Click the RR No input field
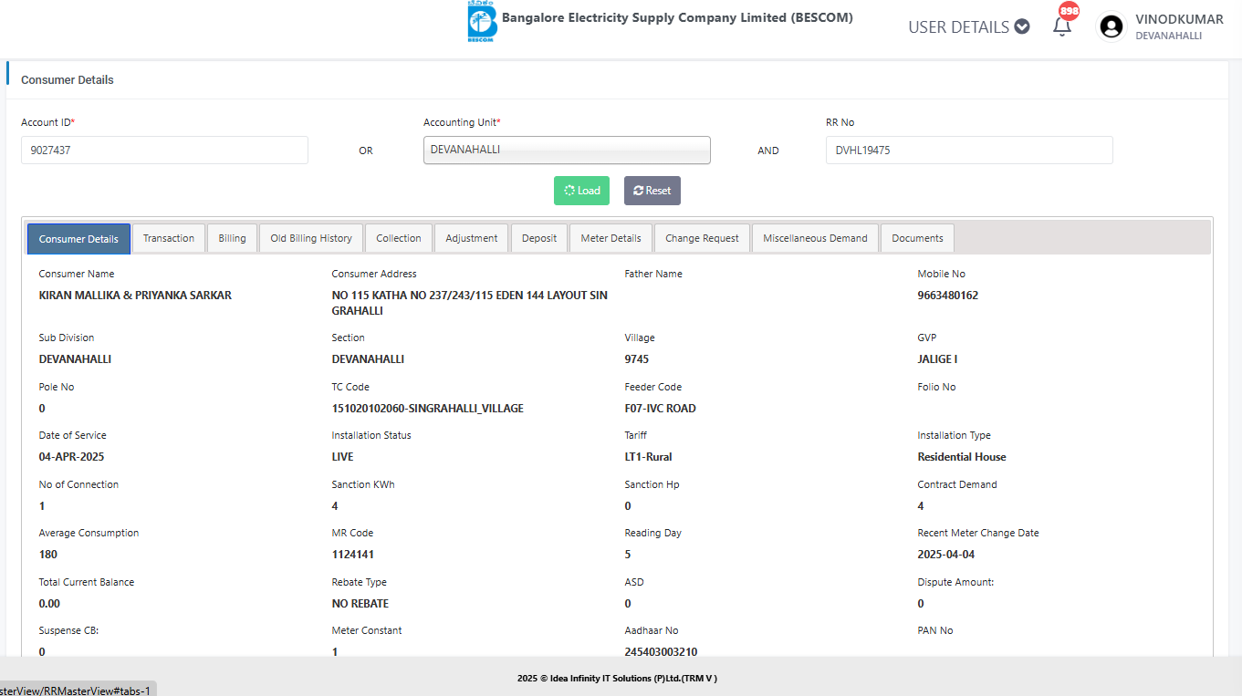The image size is (1242, 696). [x=969, y=150]
